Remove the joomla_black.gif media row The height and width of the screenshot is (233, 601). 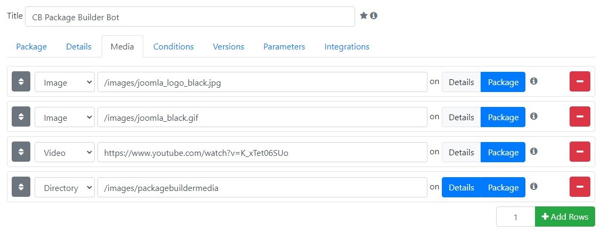(580, 117)
